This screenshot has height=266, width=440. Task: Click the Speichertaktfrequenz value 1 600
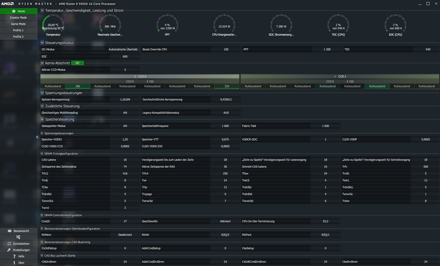(x=225, y=126)
